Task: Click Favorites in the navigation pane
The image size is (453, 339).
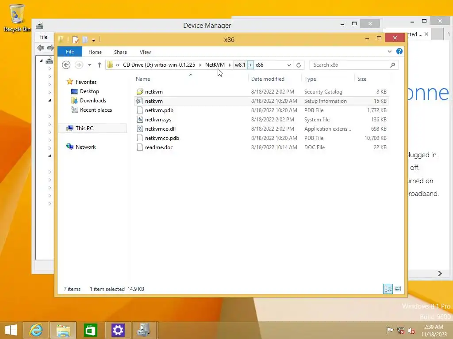Action: tap(86, 82)
